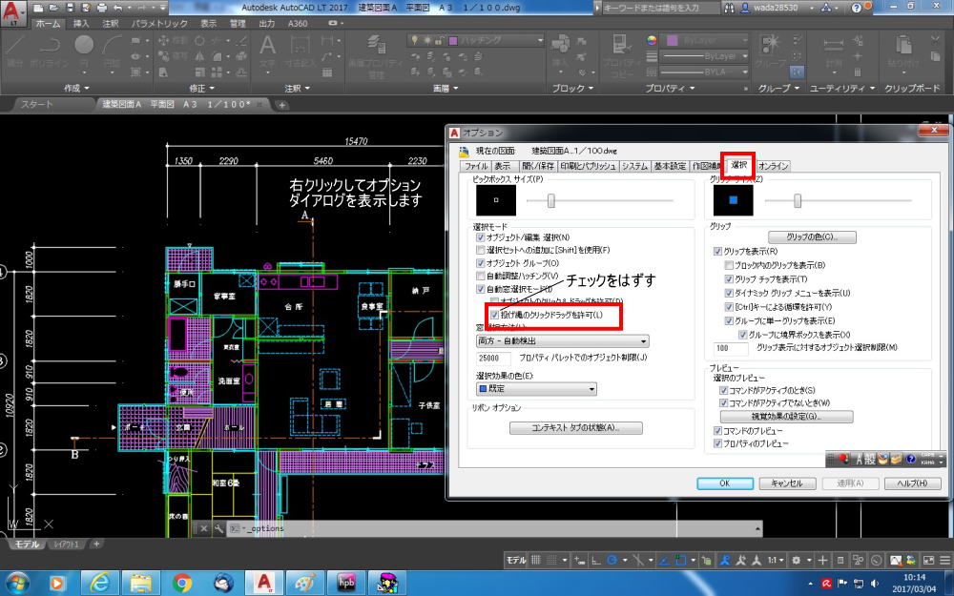This screenshot has width=954, height=596.
Task: Toggle the 自動調整ハッチング(V) checkbox
Action: (x=481, y=277)
